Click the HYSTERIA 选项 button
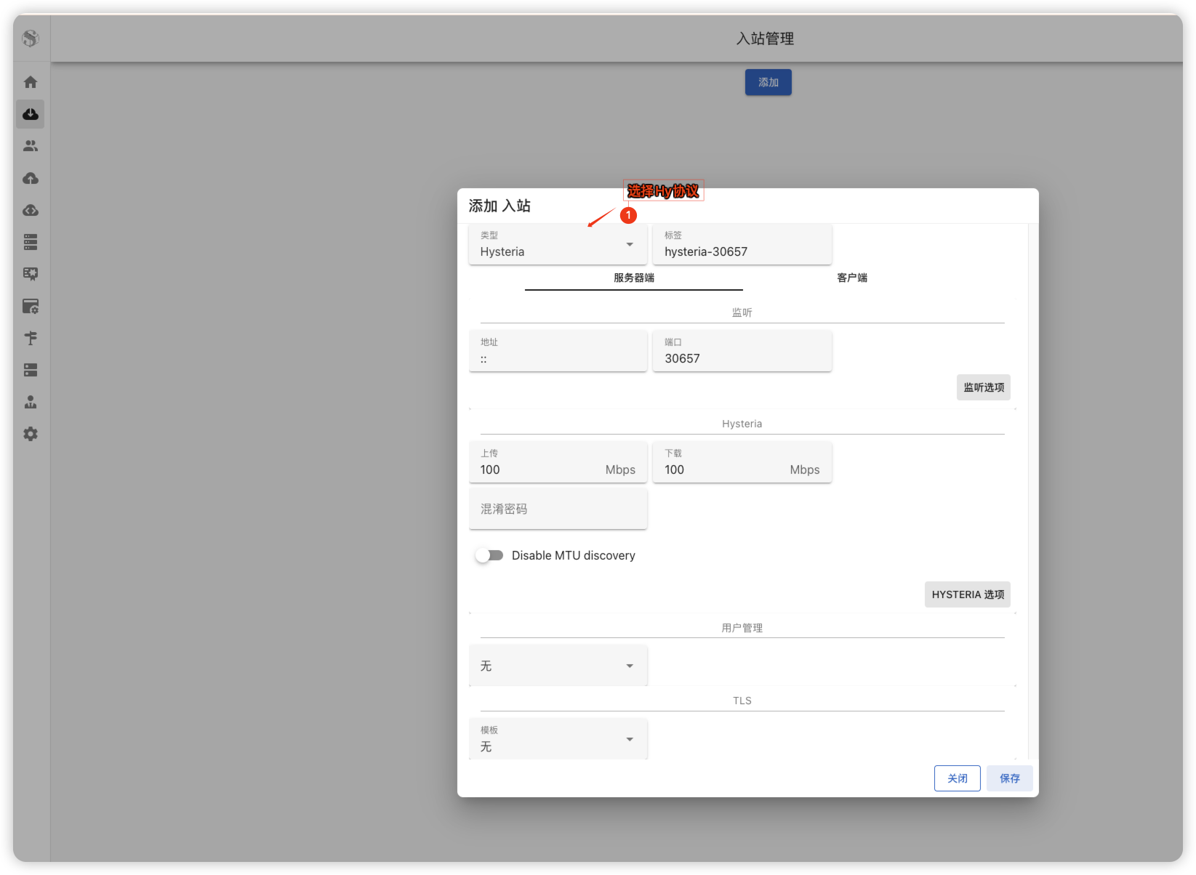Image resolution: width=1196 pixels, height=875 pixels. 967,594
